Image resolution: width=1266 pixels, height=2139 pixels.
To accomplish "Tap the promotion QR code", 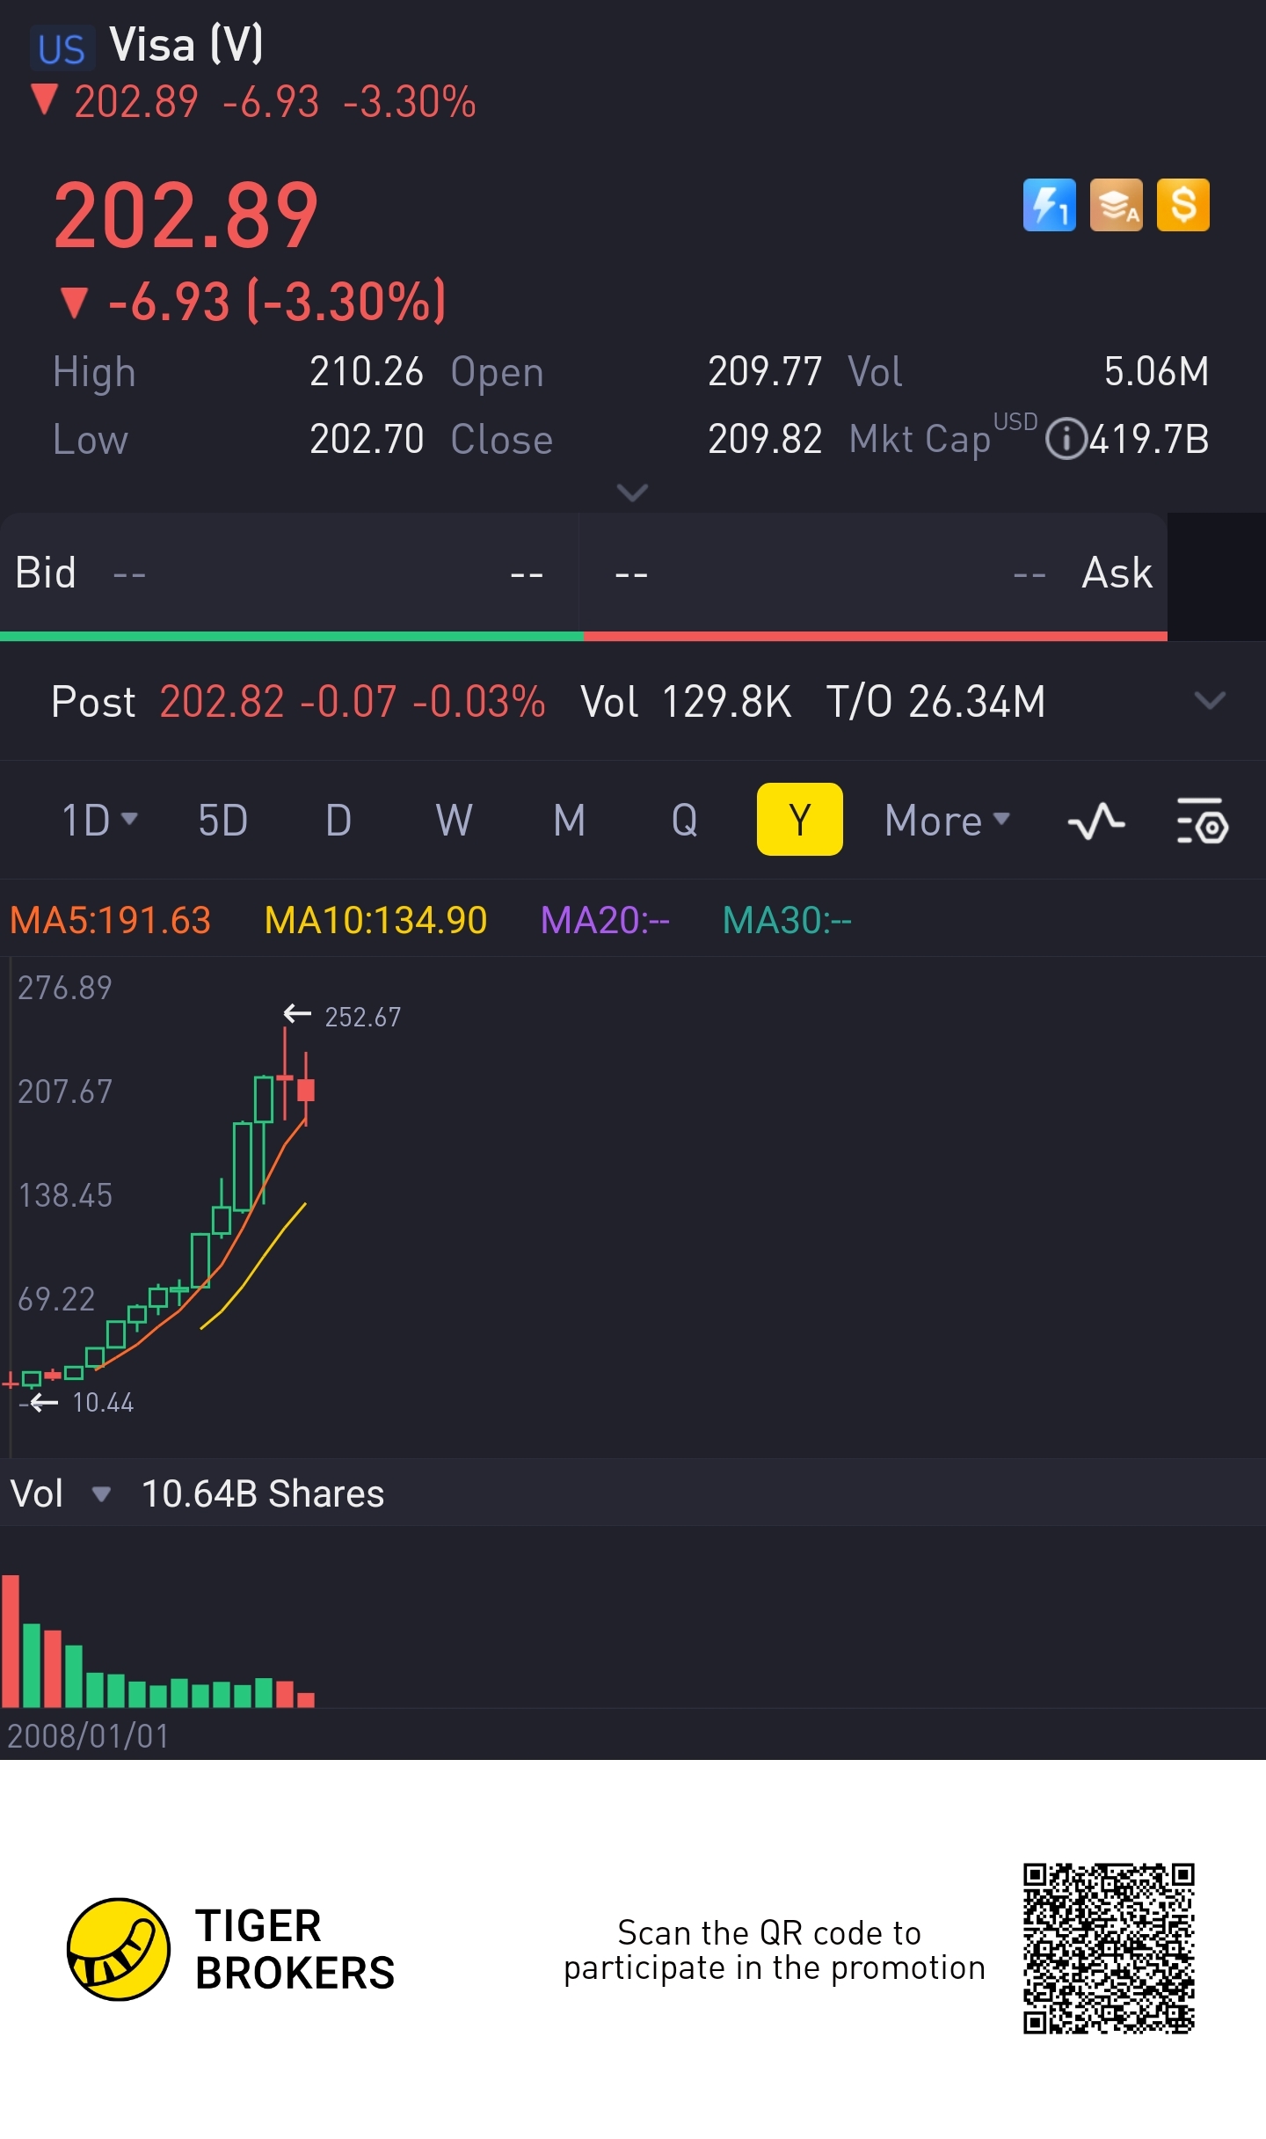I will (x=1108, y=1948).
